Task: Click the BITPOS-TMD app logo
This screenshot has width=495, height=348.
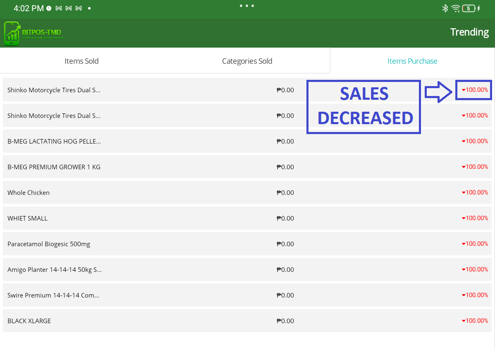Action: point(34,33)
